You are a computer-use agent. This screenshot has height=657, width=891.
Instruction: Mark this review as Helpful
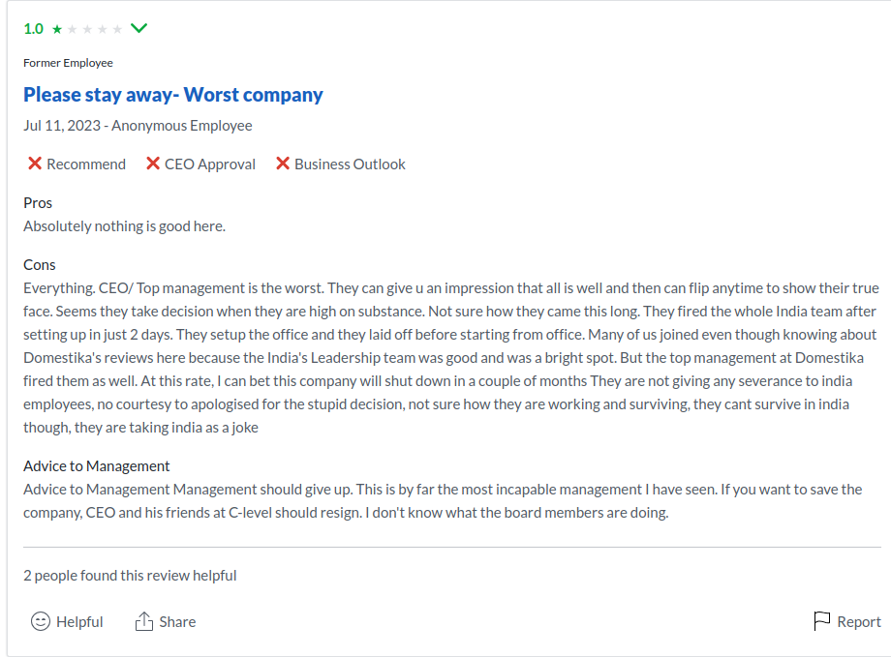pos(67,621)
